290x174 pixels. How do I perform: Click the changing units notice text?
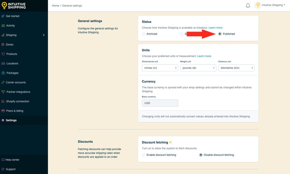point(196,116)
